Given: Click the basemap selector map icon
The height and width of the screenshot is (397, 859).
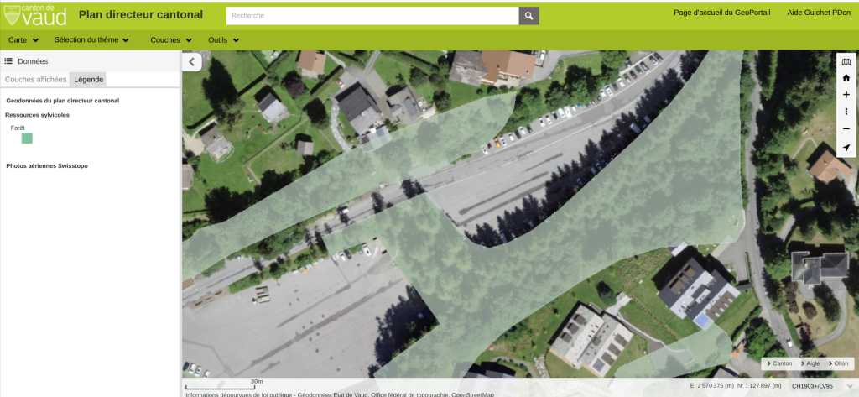Looking at the screenshot, I should [846, 62].
